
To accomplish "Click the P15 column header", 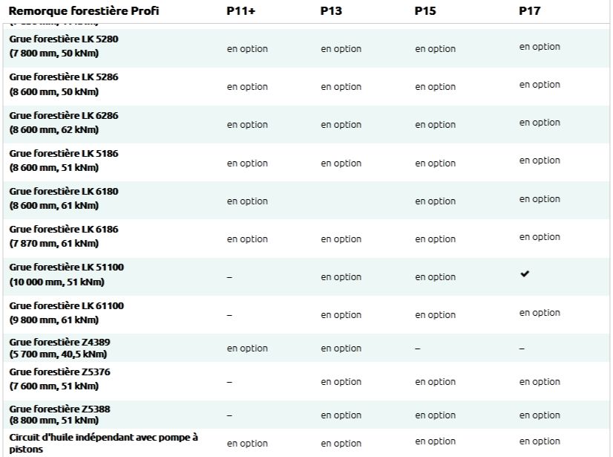I will 425,11.
